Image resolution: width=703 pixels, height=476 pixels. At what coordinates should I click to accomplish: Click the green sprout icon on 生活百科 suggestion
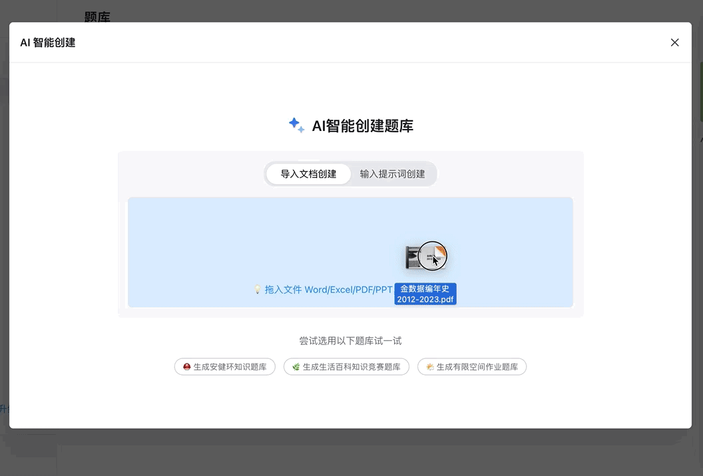[x=294, y=366]
